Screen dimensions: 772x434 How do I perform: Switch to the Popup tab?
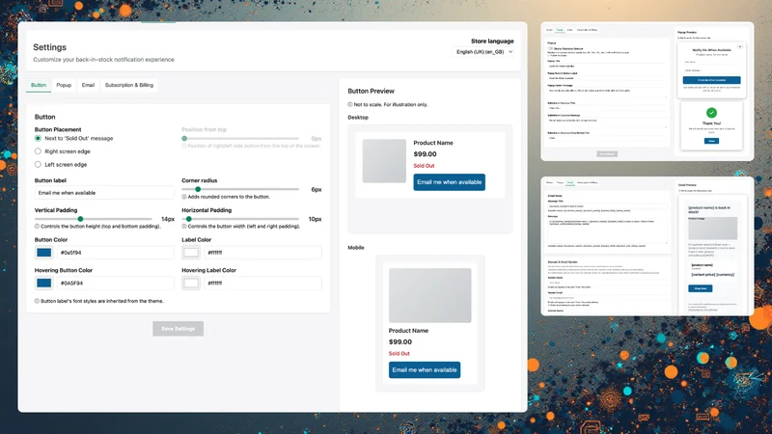(64, 85)
